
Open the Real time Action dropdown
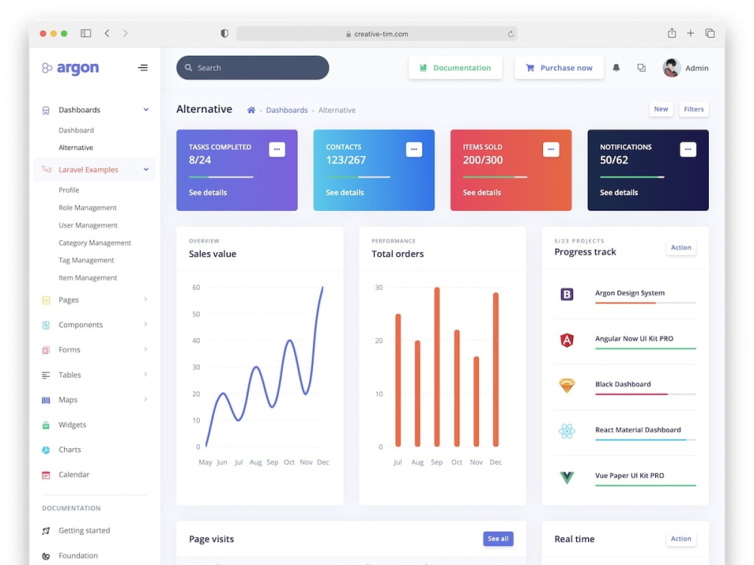pos(681,539)
